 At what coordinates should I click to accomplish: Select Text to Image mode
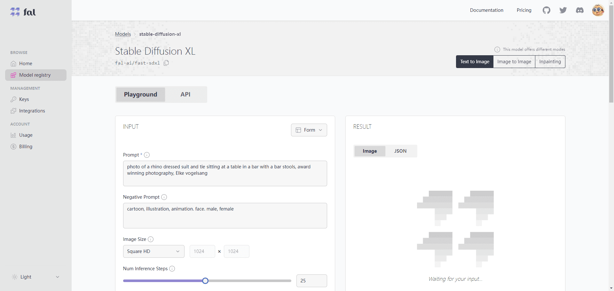(x=475, y=62)
